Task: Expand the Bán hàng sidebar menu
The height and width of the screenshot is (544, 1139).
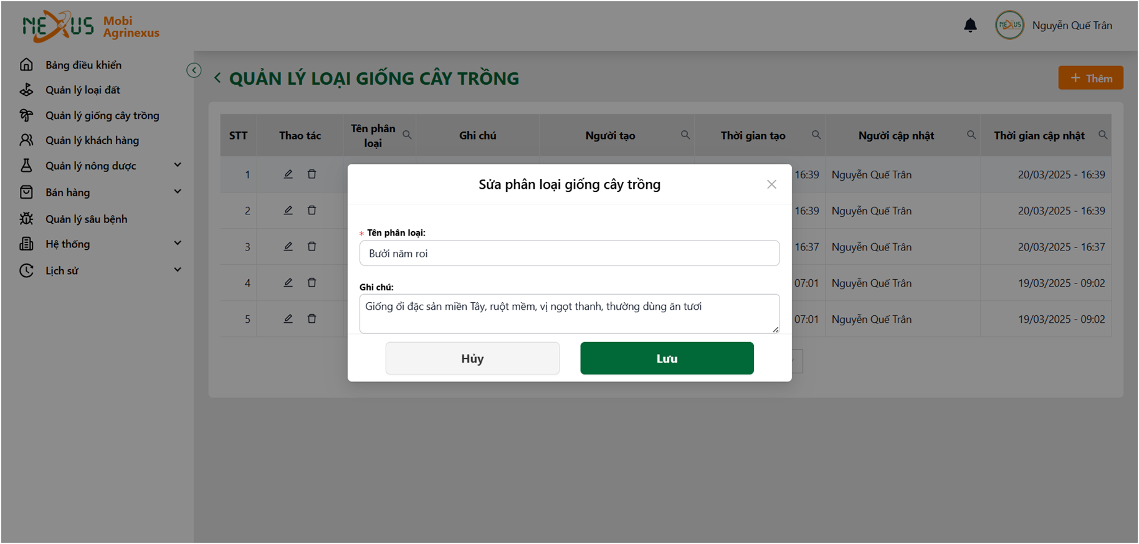Action: pyautogui.click(x=178, y=191)
